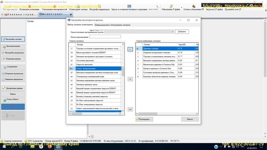Click the blue stop button in sidebar
Viewport: 267px width, 150px height.
13,107
